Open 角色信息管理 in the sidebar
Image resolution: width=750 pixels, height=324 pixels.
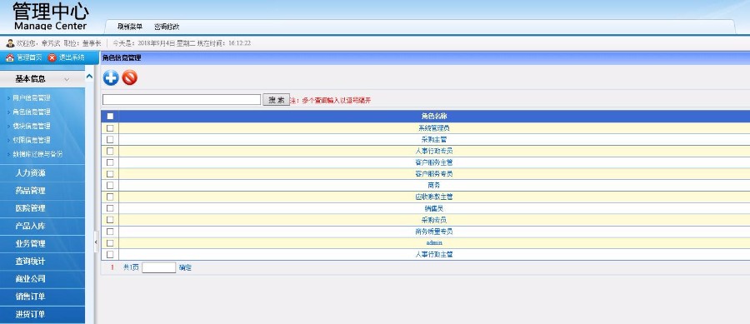point(31,112)
